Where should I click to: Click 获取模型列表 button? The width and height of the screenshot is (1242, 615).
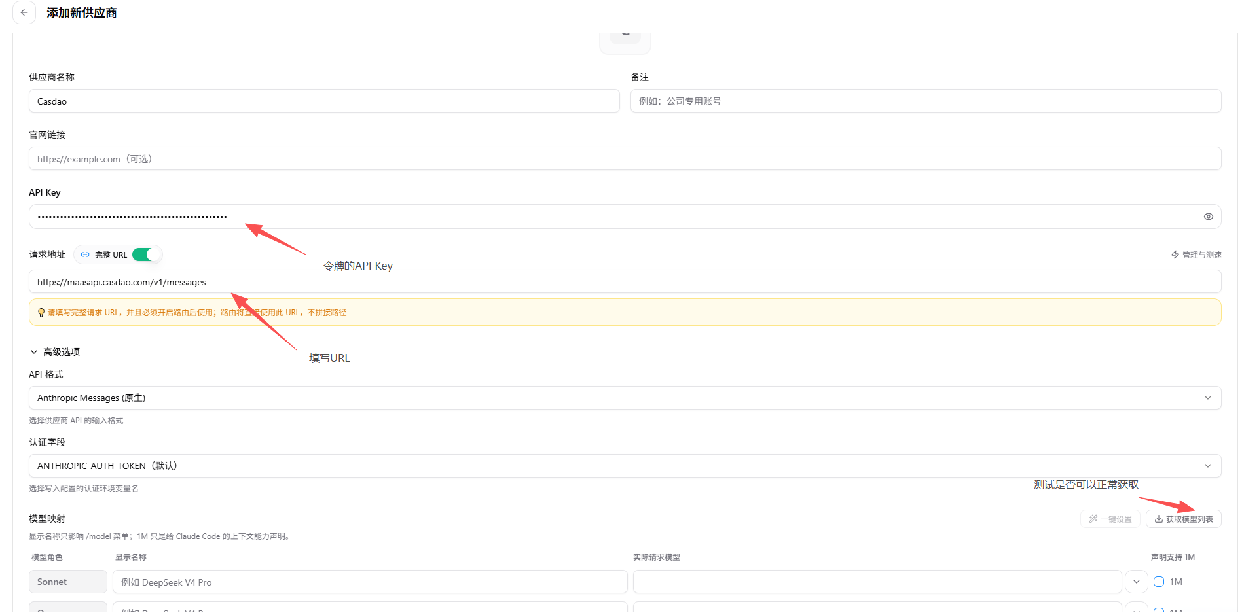1183,519
